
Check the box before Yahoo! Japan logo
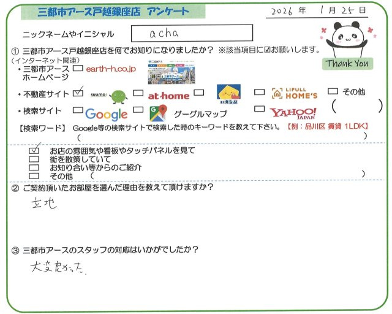point(259,110)
